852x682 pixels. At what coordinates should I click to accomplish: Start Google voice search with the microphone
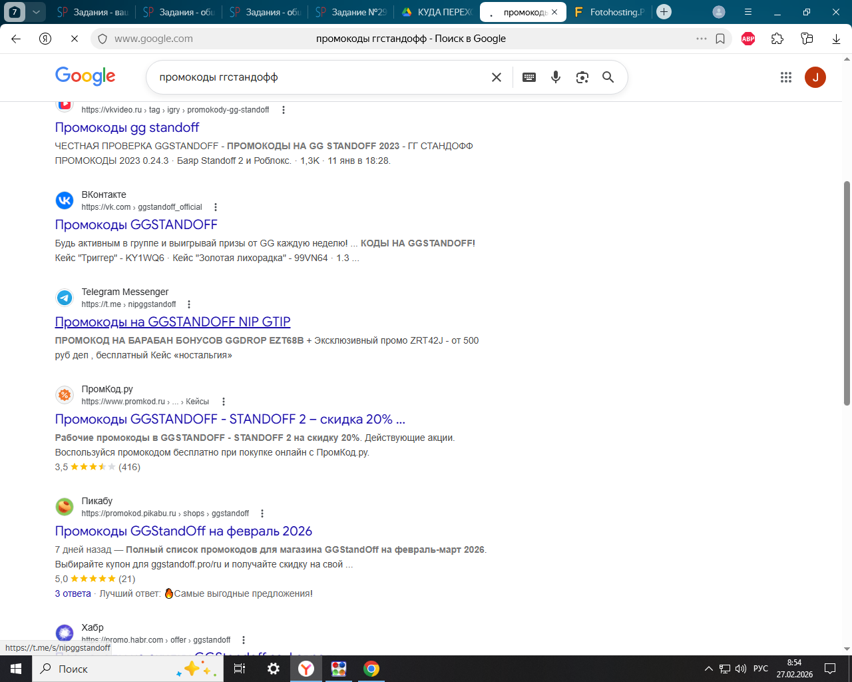(556, 77)
